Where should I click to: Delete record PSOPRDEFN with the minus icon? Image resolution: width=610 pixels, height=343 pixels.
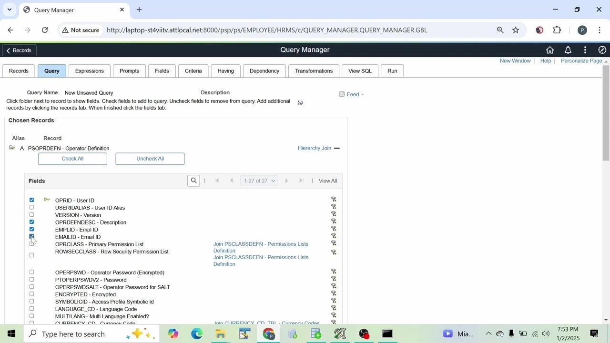pyautogui.click(x=337, y=148)
